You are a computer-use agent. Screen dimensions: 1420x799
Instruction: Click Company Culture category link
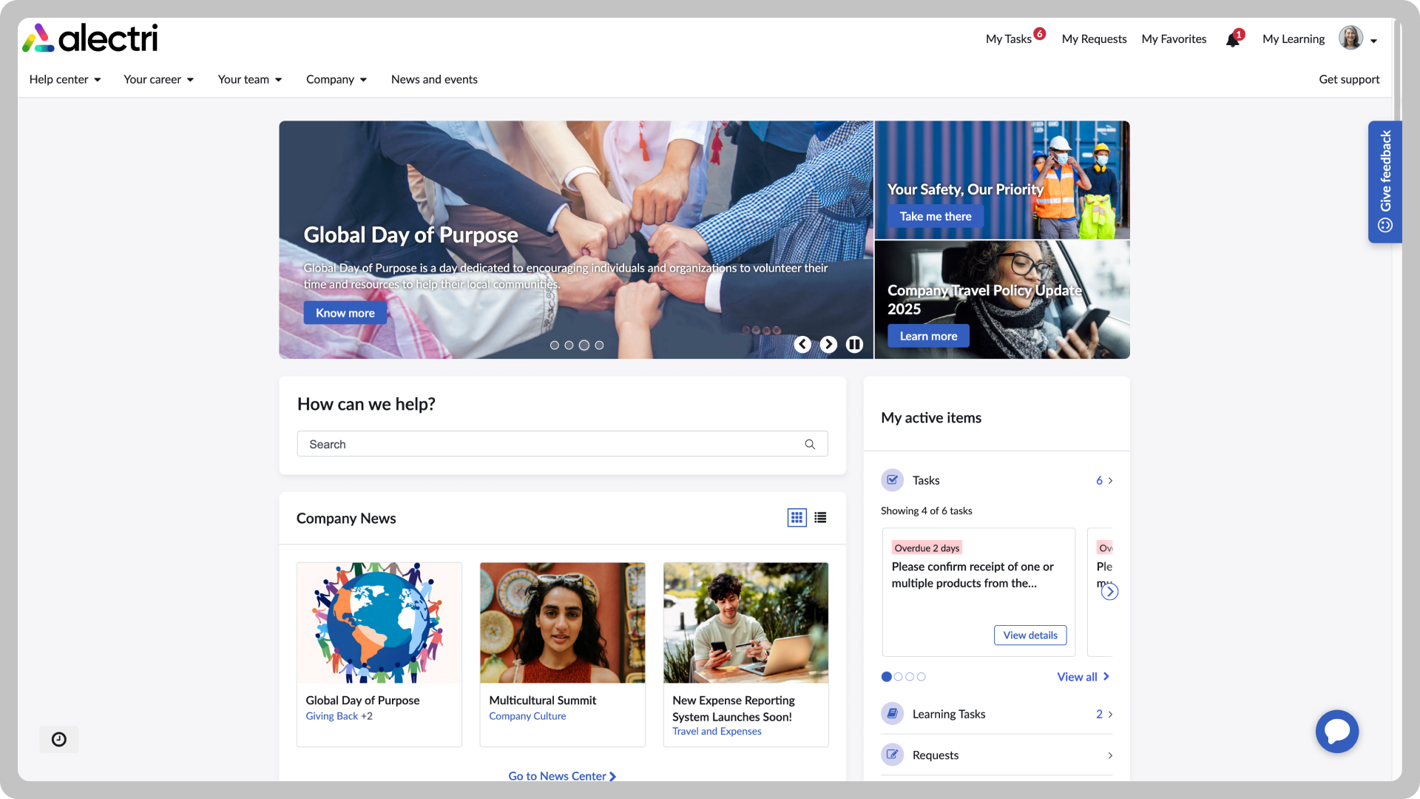527,716
